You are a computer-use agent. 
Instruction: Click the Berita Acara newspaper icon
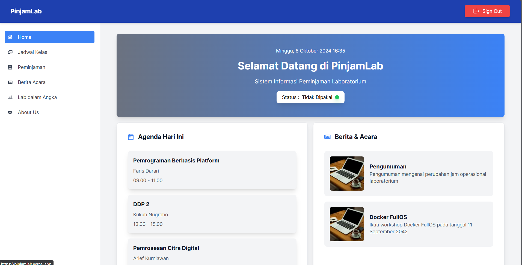coord(10,82)
